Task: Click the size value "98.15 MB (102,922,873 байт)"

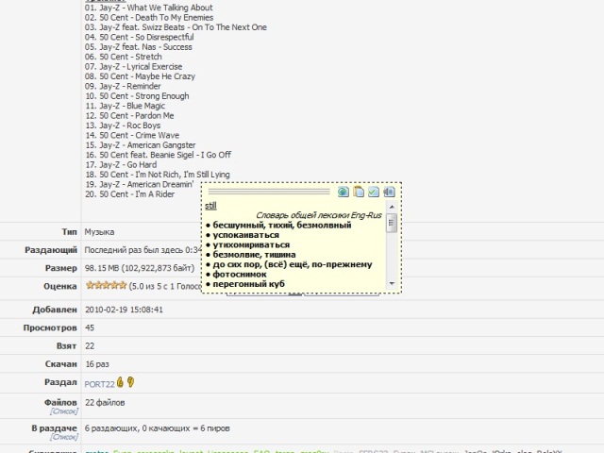Action: [140, 268]
